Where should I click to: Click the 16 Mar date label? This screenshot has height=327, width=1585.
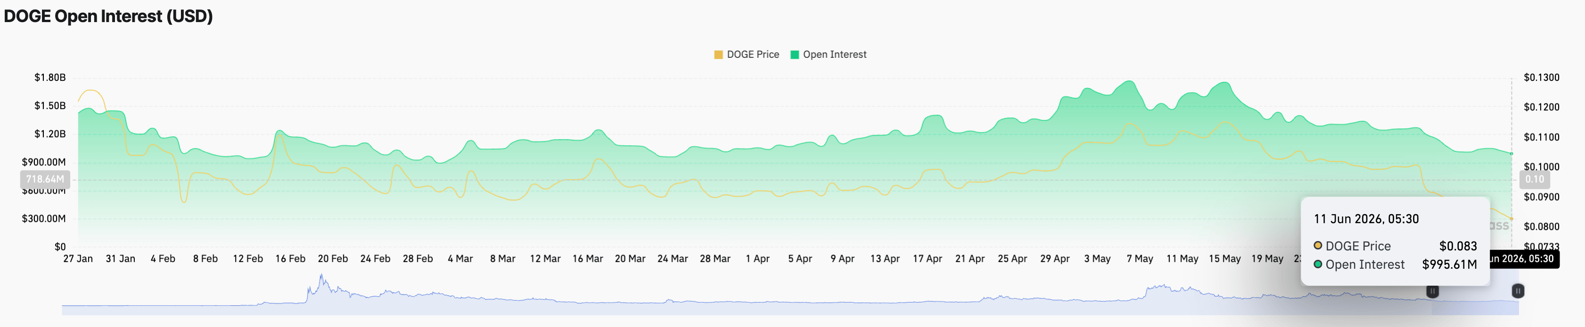coord(588,259)
